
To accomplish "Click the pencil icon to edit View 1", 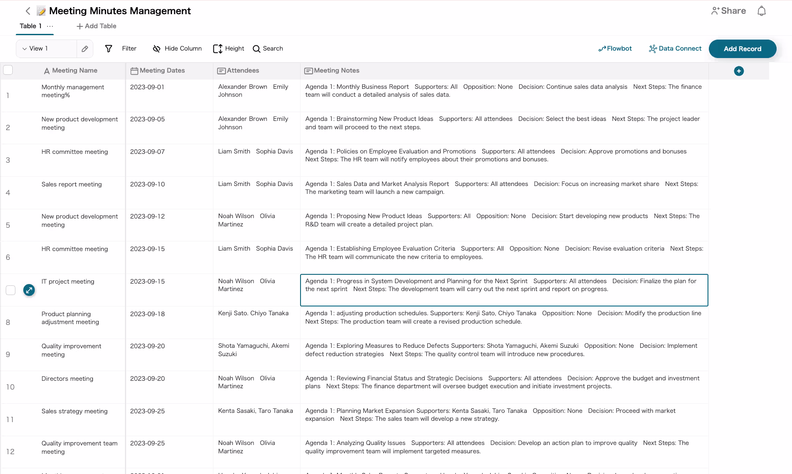I will point(85,49).
